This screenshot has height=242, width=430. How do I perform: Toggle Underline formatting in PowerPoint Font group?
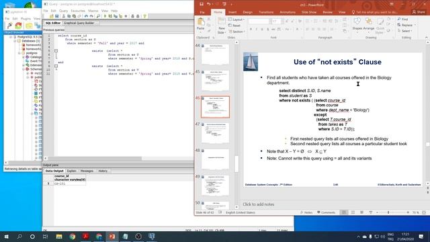(x=262, y=29)
